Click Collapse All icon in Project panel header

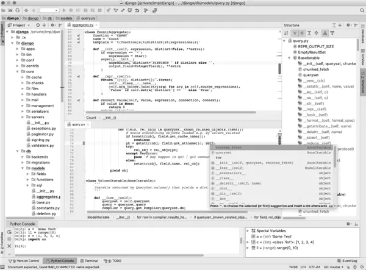[x=44, y=25]
